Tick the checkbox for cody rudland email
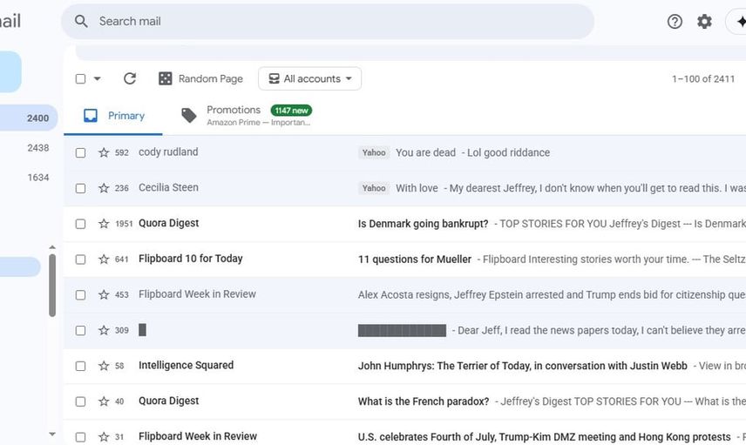The image size is (746, 445). [x=80, y=152]
